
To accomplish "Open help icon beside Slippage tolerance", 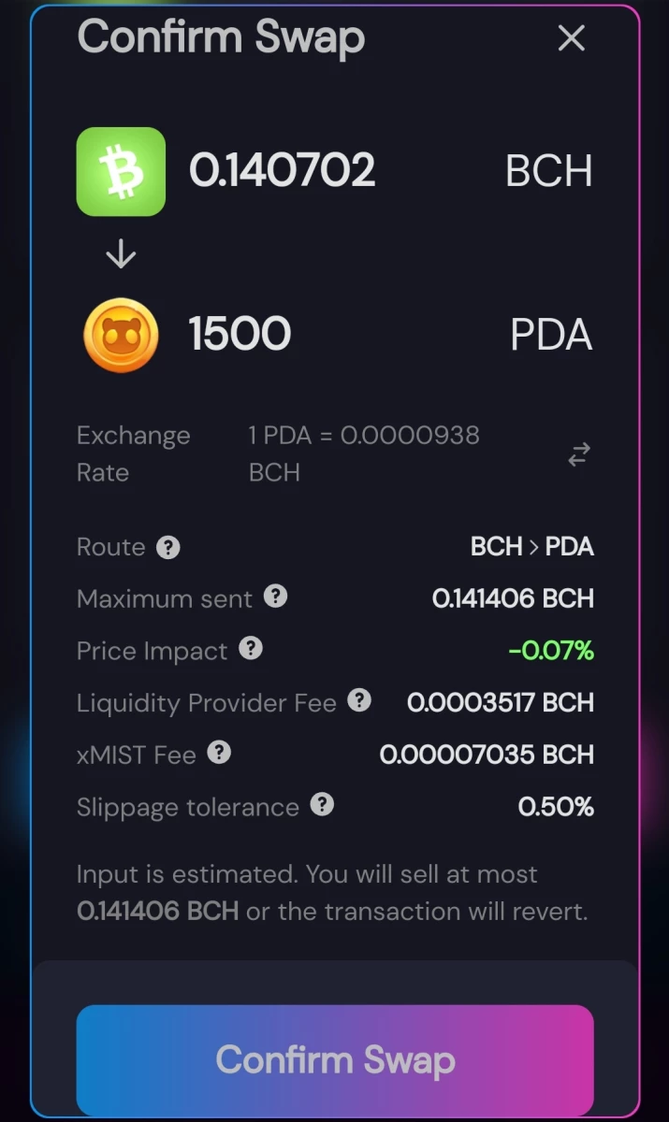I will (322, 804).
